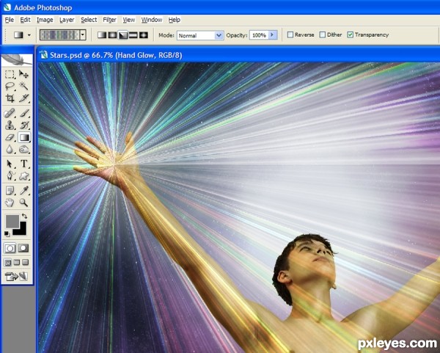
Task: Choose Angle Gradient style
Action: pyautogui.click(x=123, y=35)
